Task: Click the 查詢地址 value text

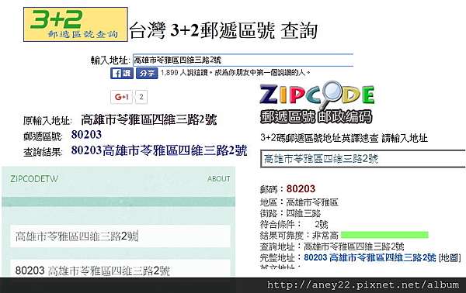Action: [354, 246]
